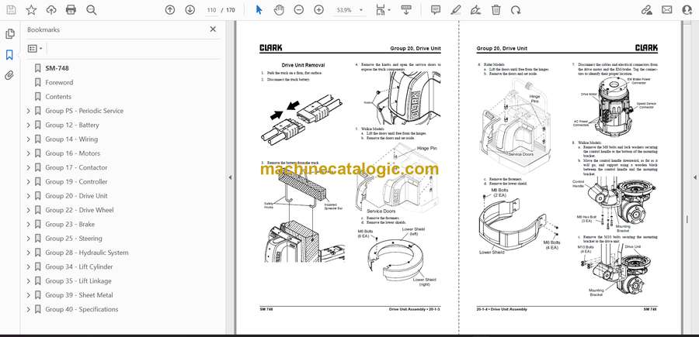Open the Contents bookmark
The image size is (699, 337).
click(58, 97)
